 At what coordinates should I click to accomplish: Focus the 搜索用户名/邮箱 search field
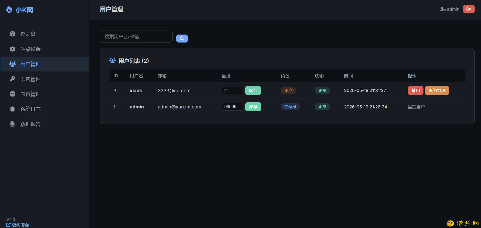[x=136, y=36]
